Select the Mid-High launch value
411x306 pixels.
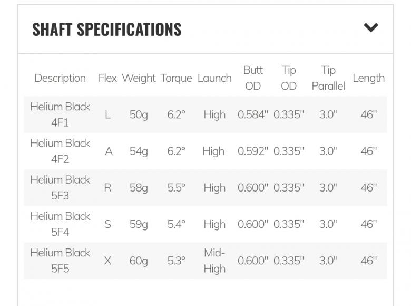(214, 260)
